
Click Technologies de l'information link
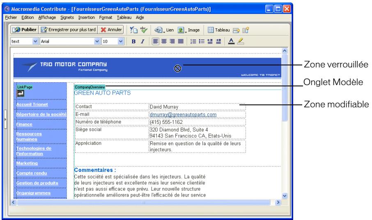coord(34,151)
